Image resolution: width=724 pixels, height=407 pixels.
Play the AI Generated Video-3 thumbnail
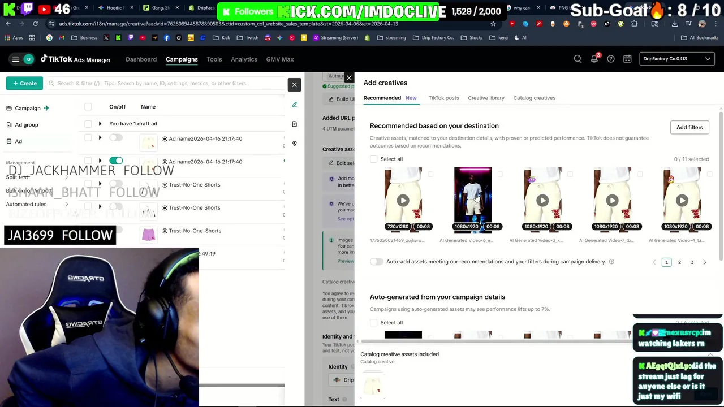pos(542,200)
